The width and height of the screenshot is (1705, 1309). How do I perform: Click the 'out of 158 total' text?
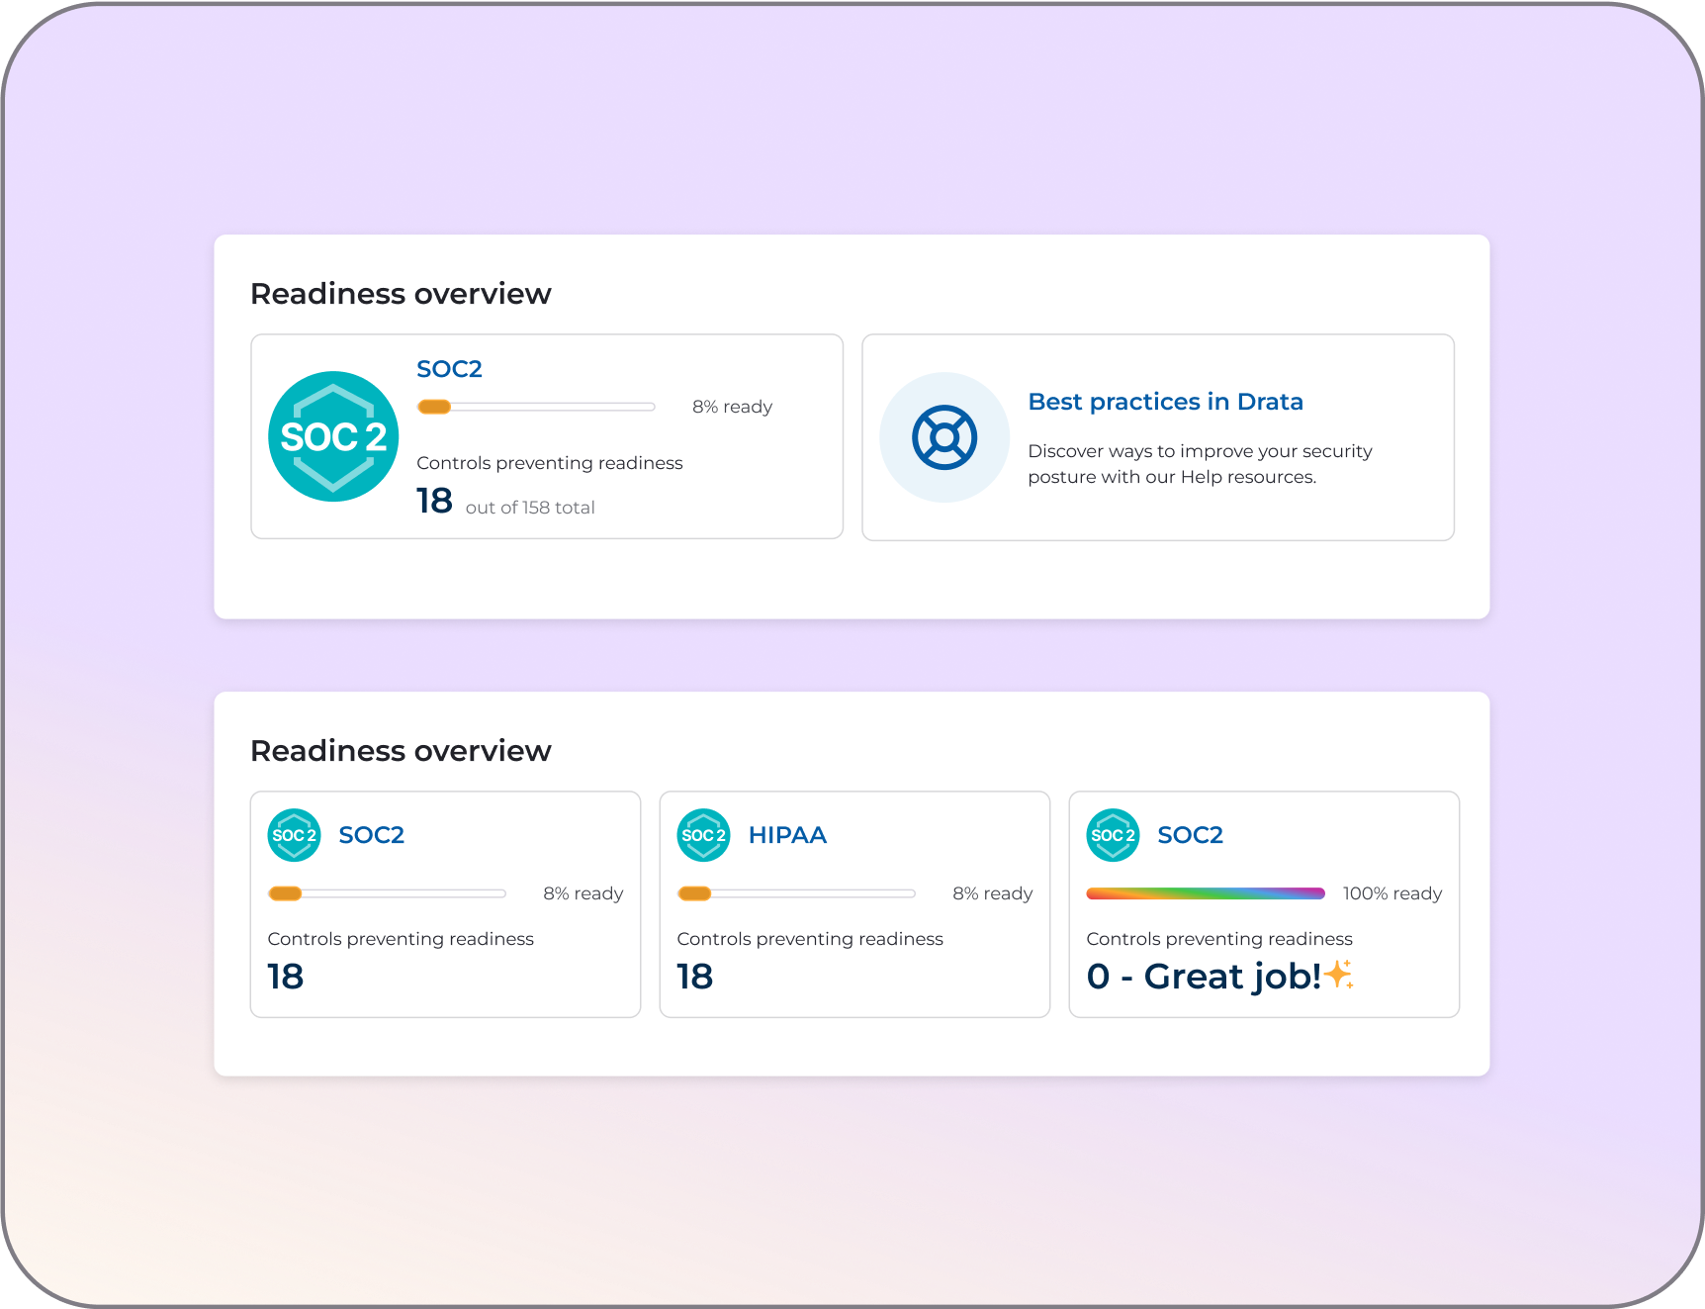point(530,508)
